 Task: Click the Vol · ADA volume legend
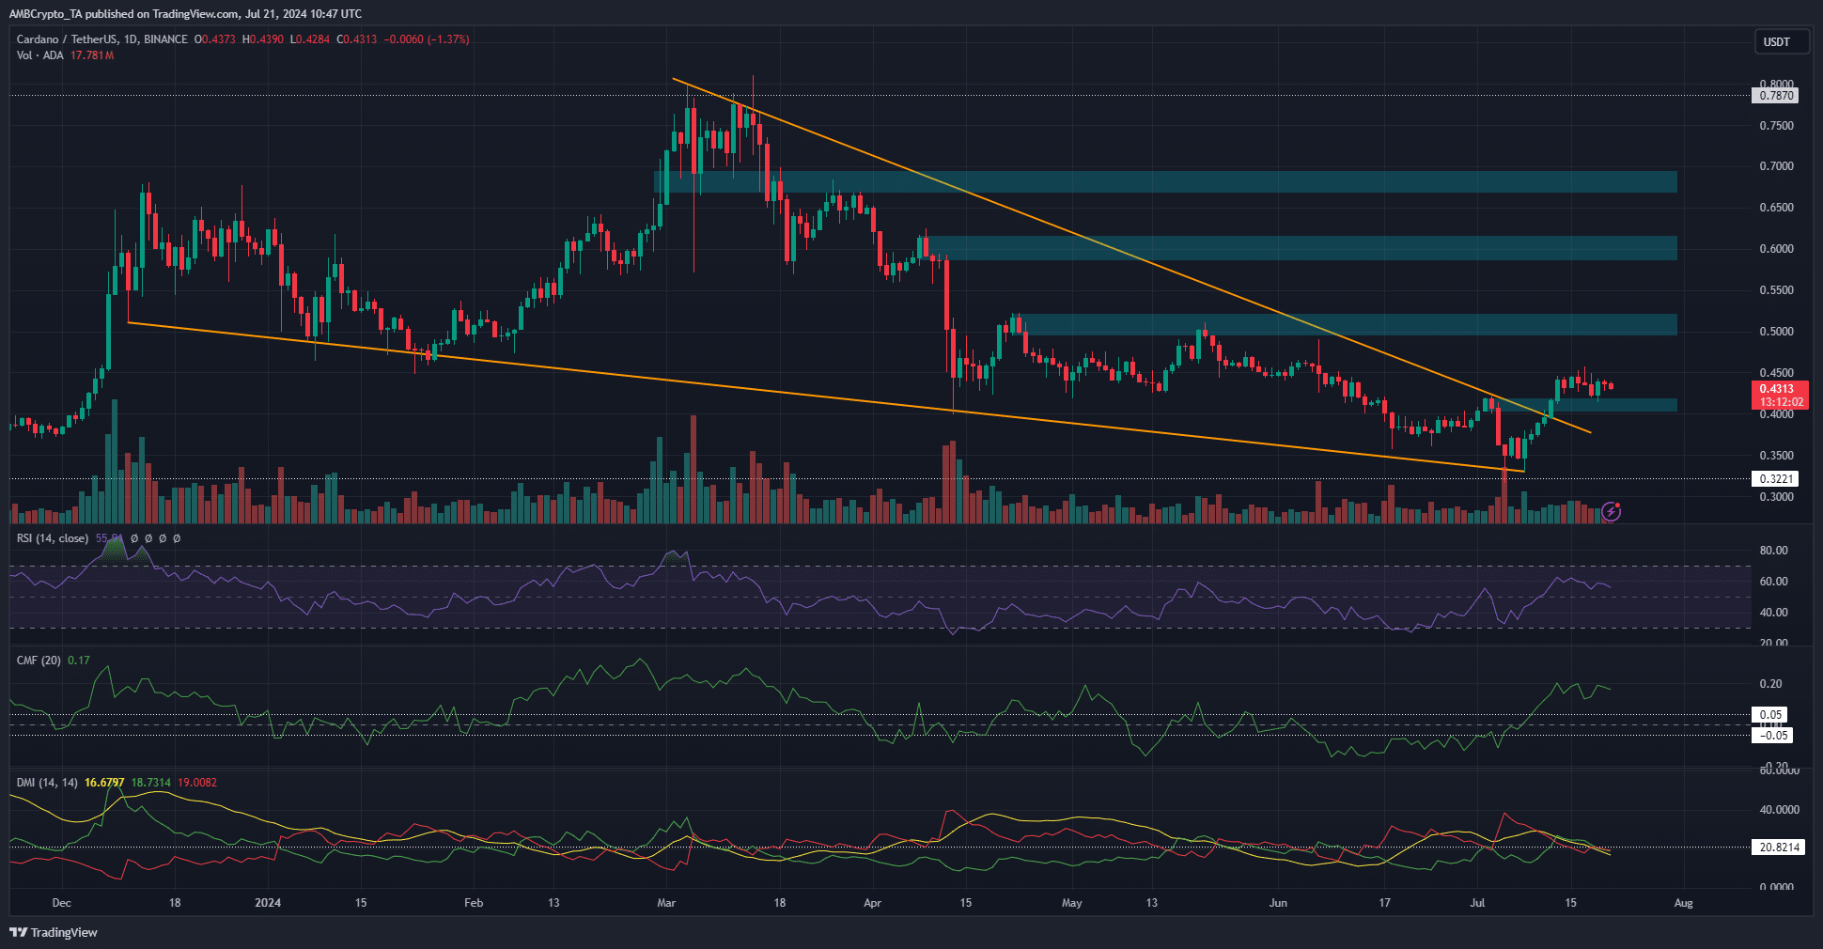tap(39, 55)
